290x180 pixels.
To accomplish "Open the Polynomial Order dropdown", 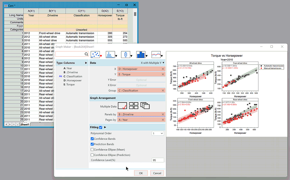I will 158,133.
